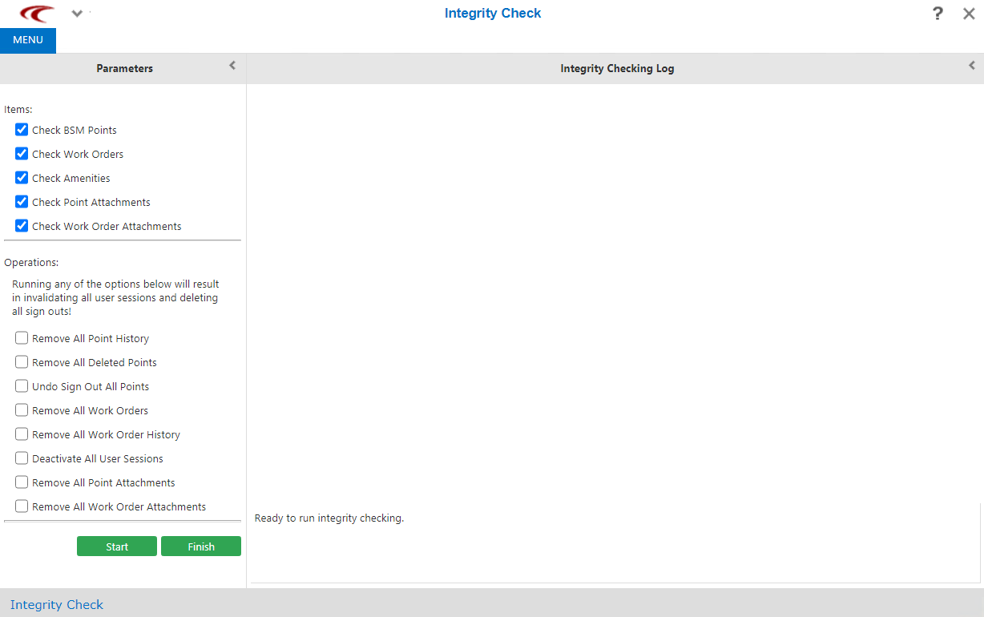
Task: Click the help question mark icon
Action: click(x=937, y=13)
